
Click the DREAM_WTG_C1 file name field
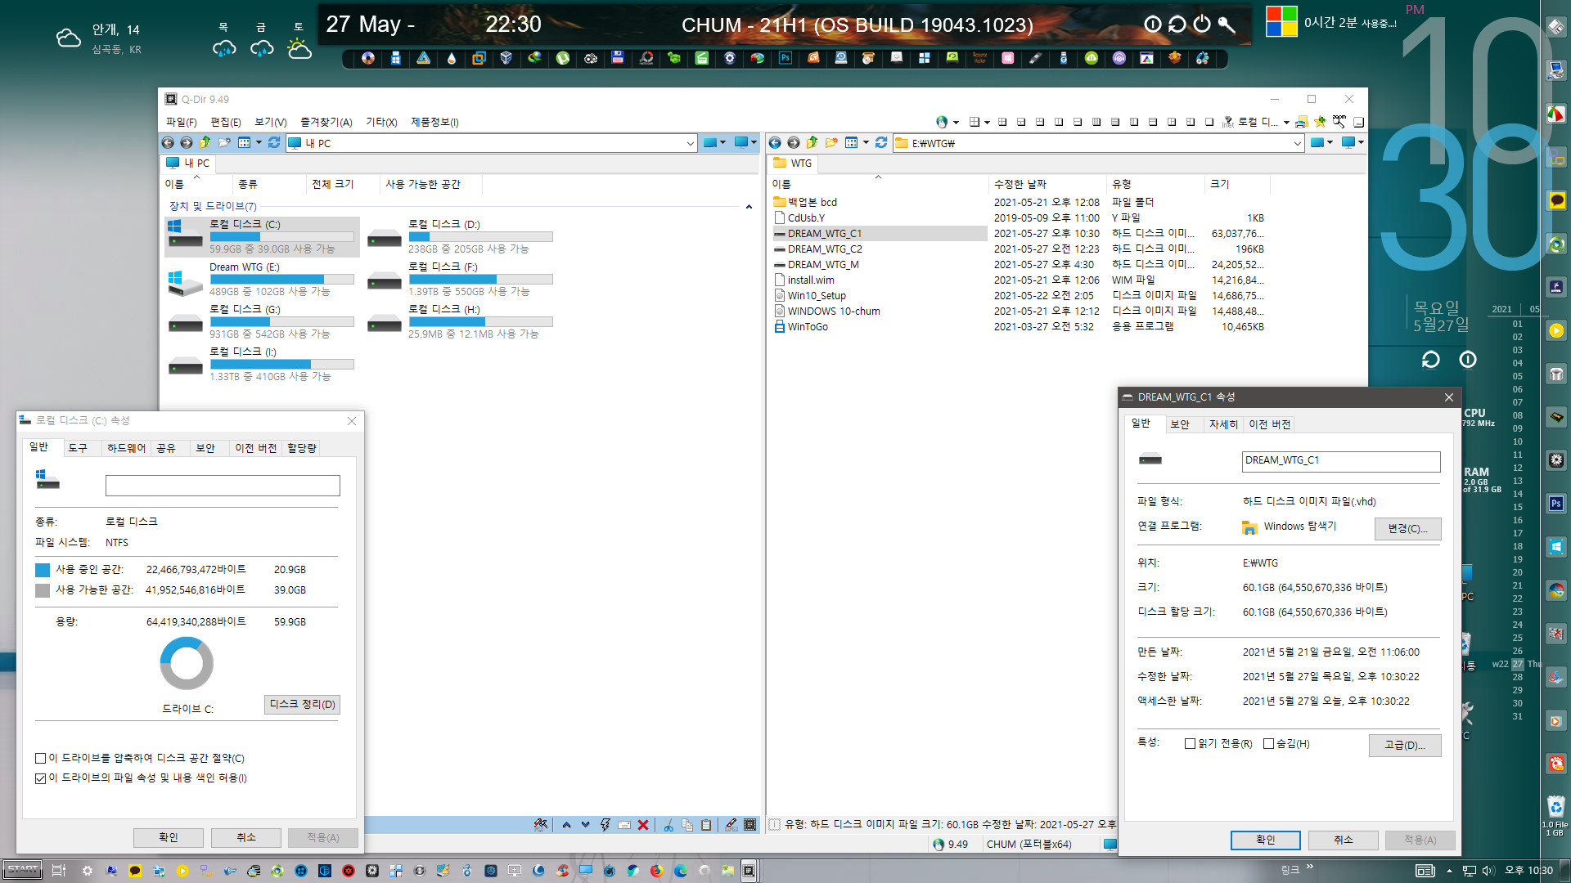(x=1341, y=461)
